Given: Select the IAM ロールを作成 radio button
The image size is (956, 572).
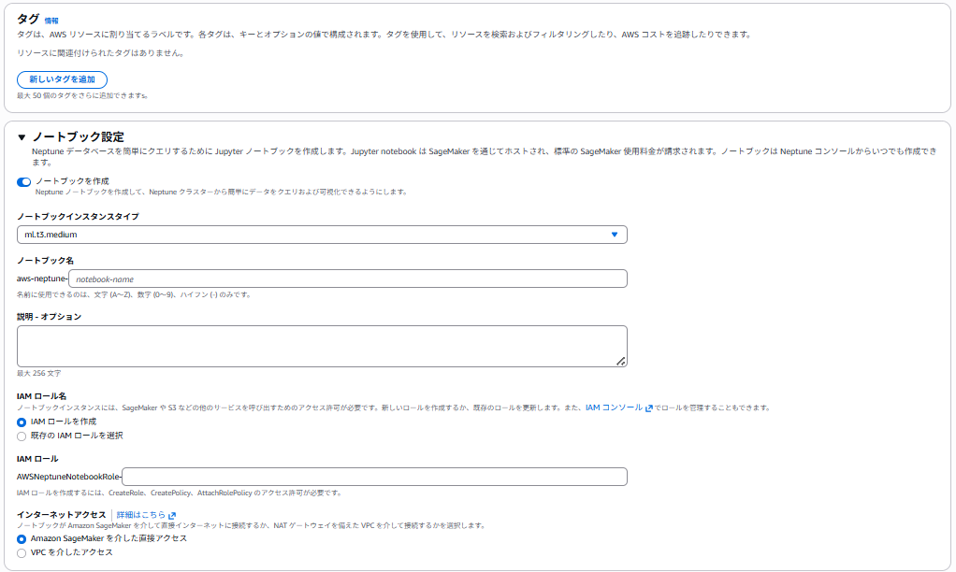Looking at the screenshot, I should (x=22, y=422).
